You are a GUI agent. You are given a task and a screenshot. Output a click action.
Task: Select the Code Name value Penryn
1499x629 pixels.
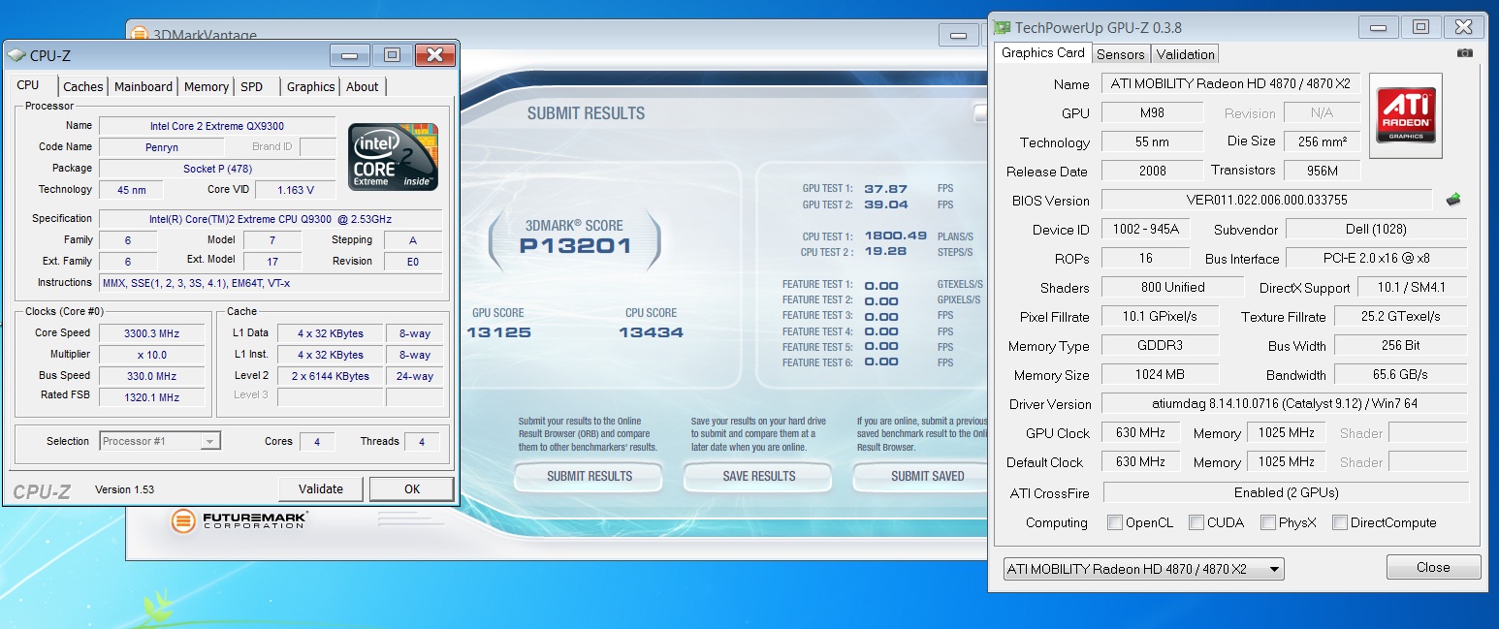[162, 147]
